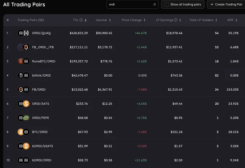Screen dimensions: 245x168
Task: Click the 28.51% APR value
Action: [233, 132]
